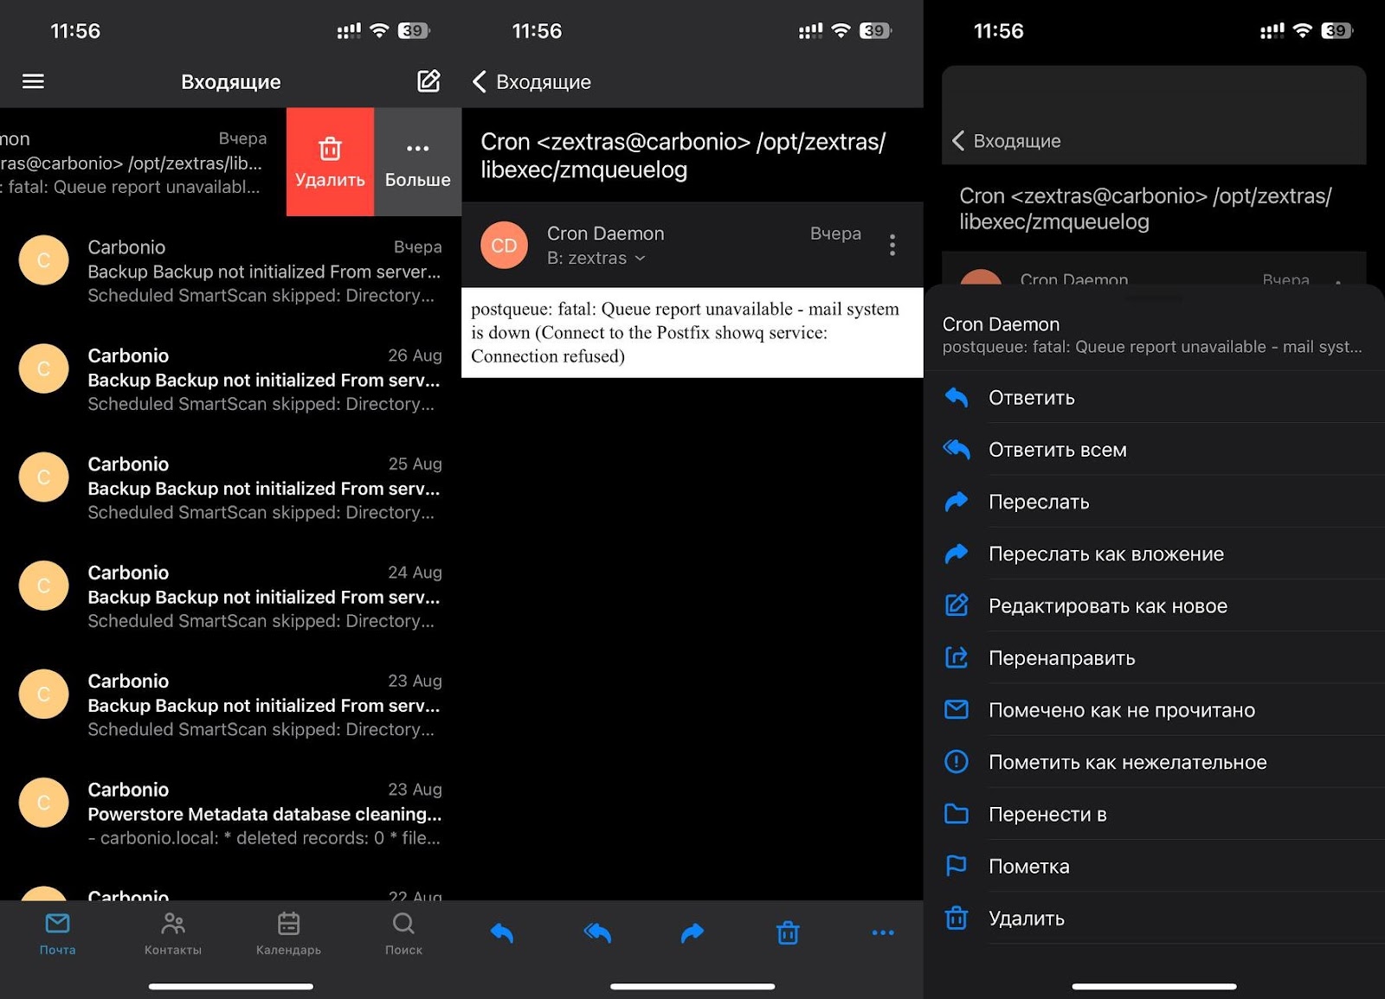Open the hamburger menu in the inbox screen

tap(33, 81)
